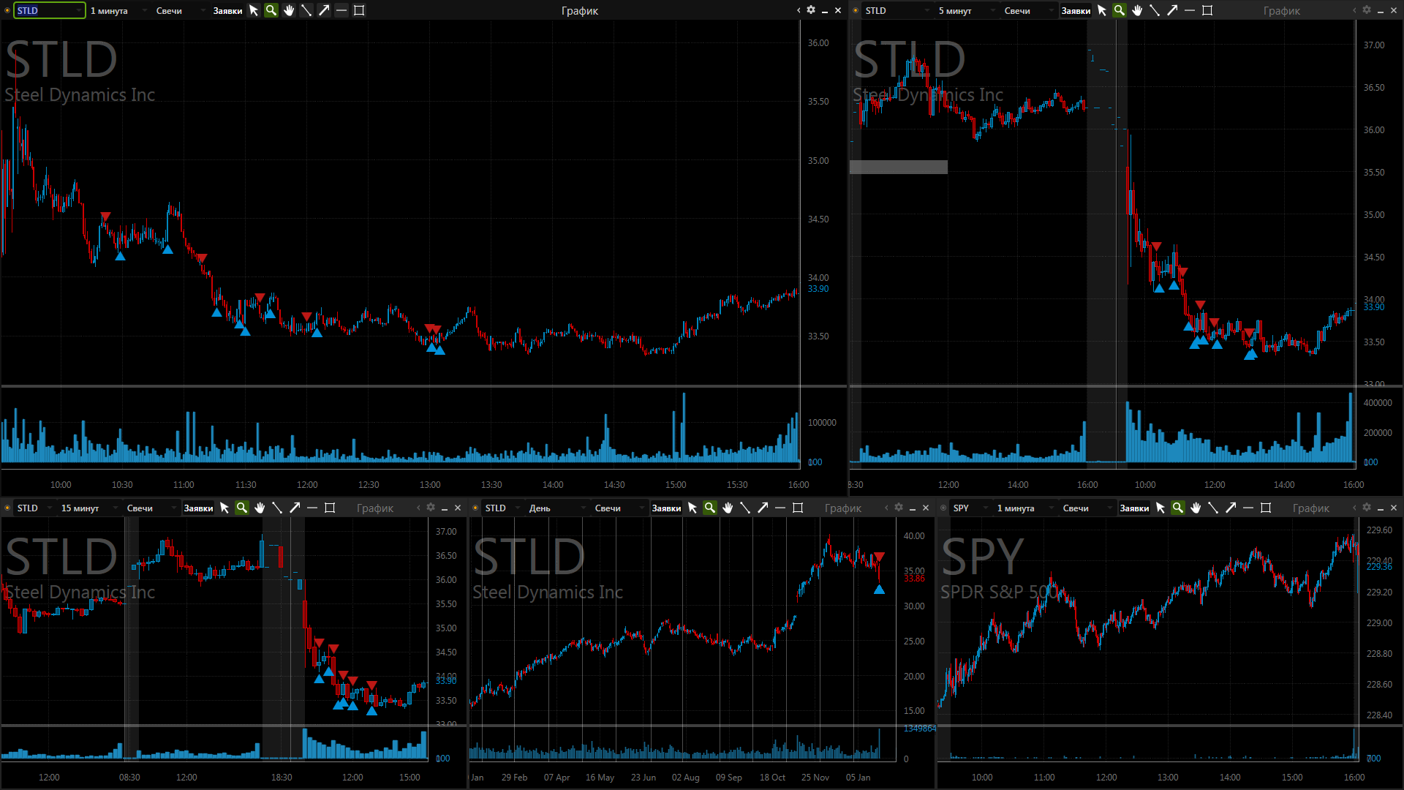
Task: Open the '15 минут' timeframe dropdown
Action: [x=88, y=508]
